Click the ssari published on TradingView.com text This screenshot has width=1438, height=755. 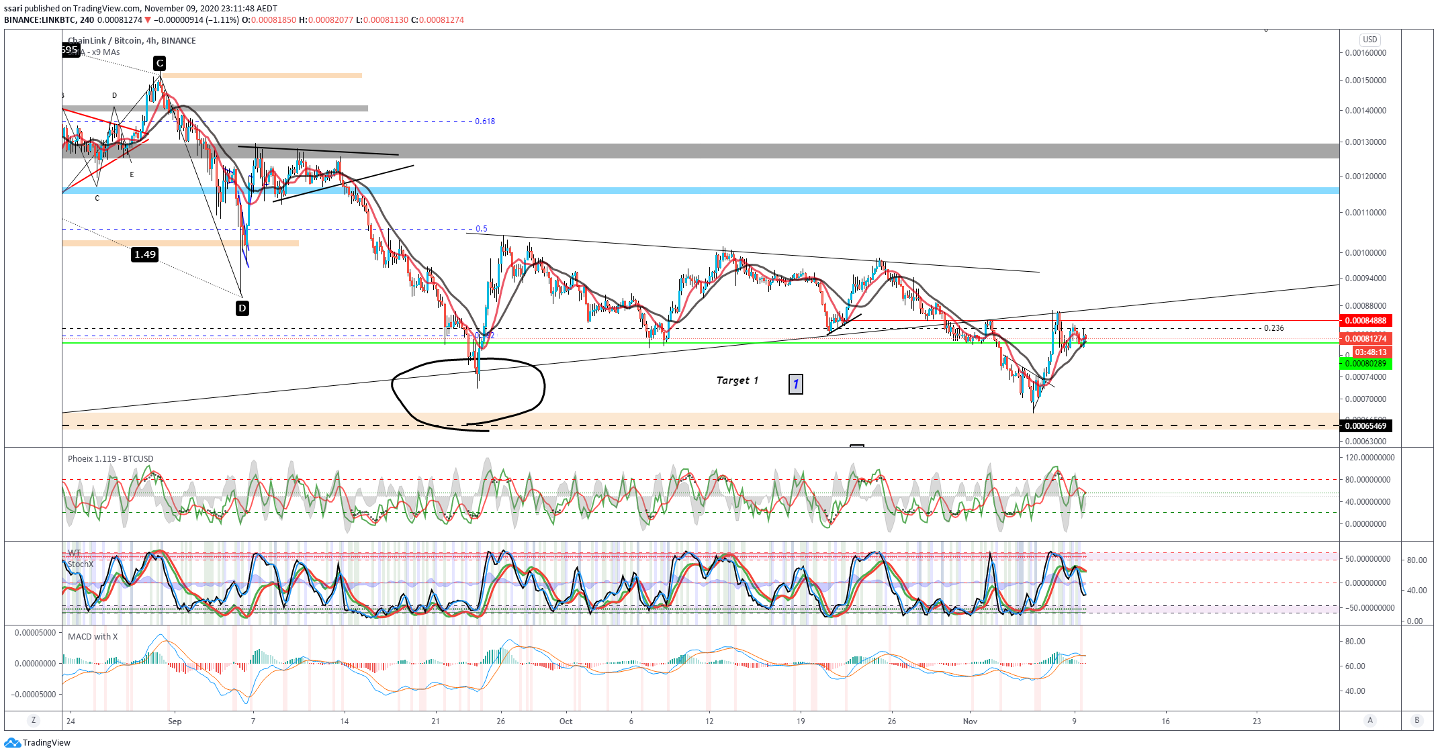coord(72,9)
